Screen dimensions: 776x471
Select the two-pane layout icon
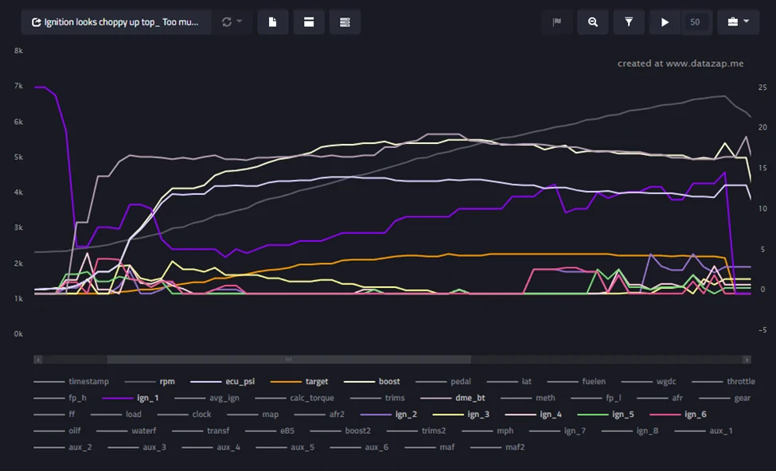tap(309, 22)
